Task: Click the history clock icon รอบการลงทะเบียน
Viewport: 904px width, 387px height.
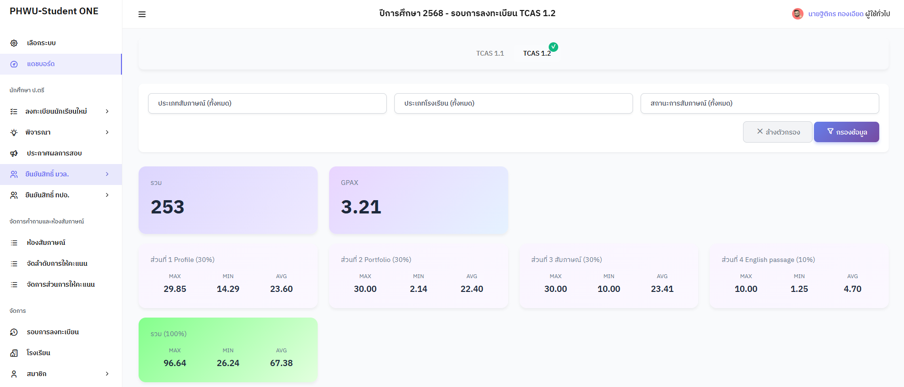Action: (x=14, y=332)
